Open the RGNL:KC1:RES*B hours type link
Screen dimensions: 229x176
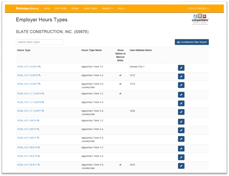pyautogui.click(x=27, y=156)
